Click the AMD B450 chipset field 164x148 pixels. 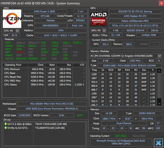tap(52, 109)
